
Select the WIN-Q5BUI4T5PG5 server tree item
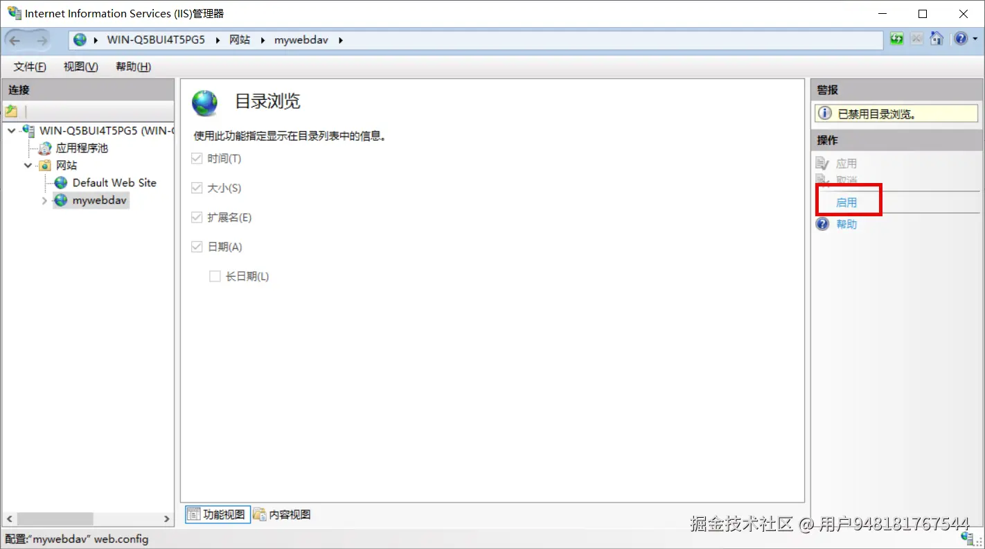click(x=105, y=130)
